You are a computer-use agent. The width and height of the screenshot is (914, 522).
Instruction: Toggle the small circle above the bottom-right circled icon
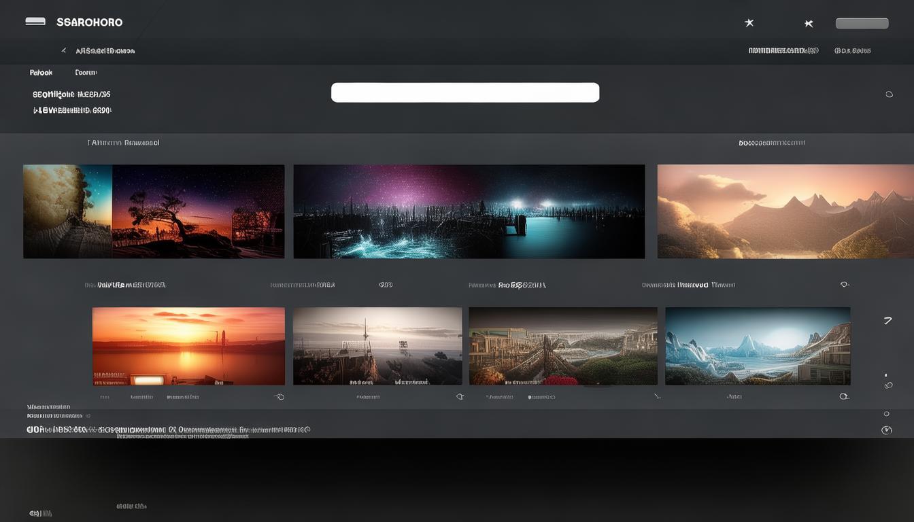tap(886, 413)
